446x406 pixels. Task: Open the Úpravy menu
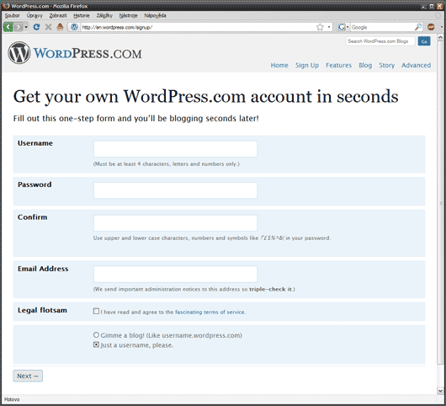(35, 16)
